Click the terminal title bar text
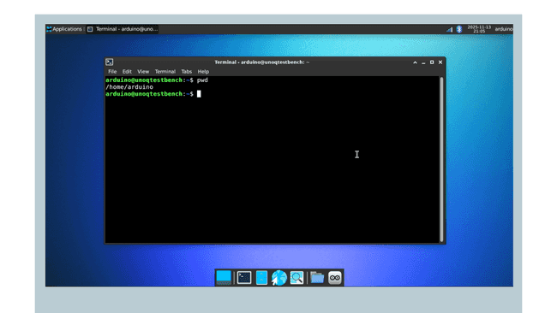This screenshot has width=557, height=313. click(x=262, y=62)
